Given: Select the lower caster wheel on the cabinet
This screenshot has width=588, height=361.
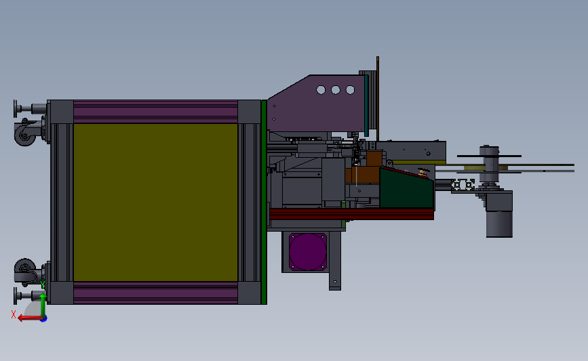Looking at the screenshot, I should (24, 269).
